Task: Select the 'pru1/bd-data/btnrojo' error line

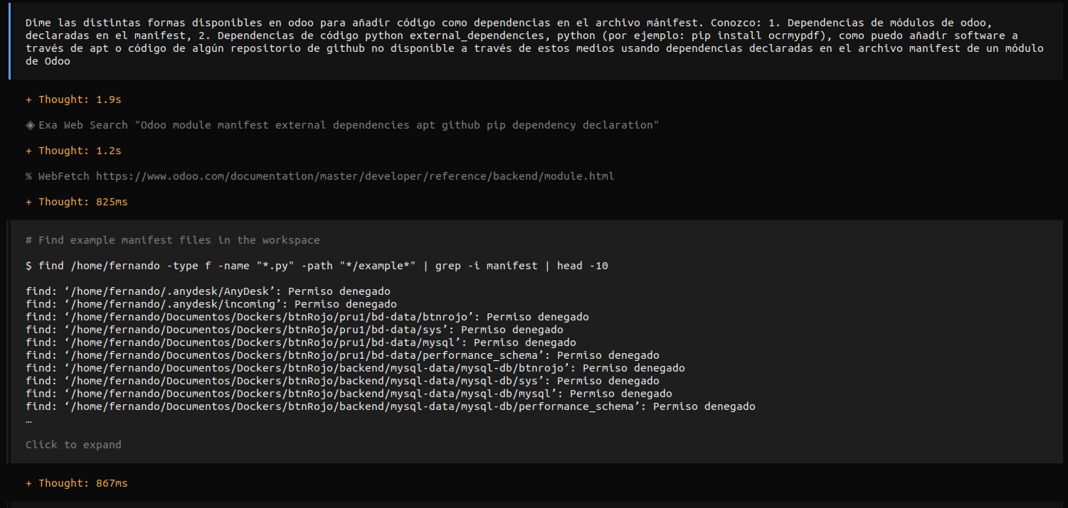Action: click(307, 317)
